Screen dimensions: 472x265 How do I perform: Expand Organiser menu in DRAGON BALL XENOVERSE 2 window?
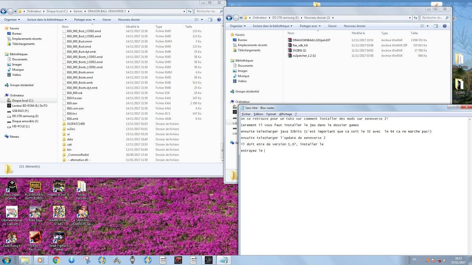[x=12, y=20]
